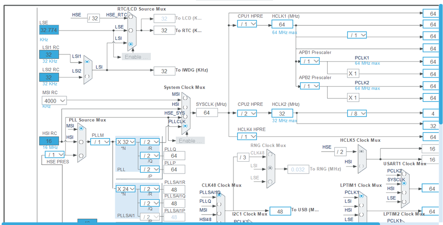Select PLLCLK in the System Clock Mux
The height and width of the screenshot is (225, 443).
185,126
